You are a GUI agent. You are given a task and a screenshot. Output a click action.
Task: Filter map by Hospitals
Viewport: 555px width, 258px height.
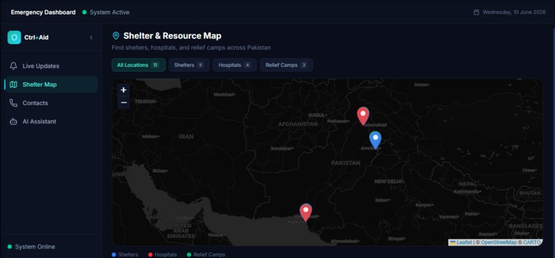pos(235,65)
